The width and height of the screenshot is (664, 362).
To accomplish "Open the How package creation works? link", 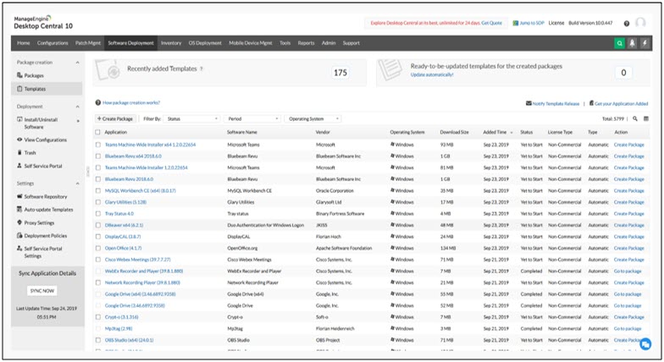I will coord(131,103).
